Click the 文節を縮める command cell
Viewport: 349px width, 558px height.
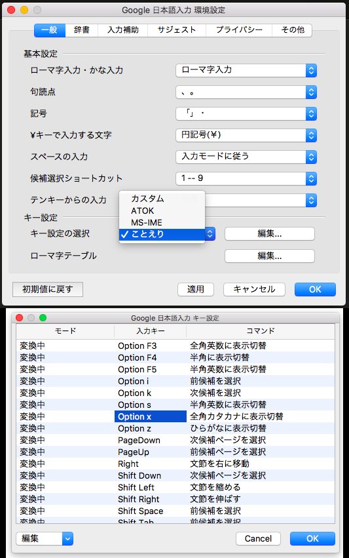[x=261, y=487]
